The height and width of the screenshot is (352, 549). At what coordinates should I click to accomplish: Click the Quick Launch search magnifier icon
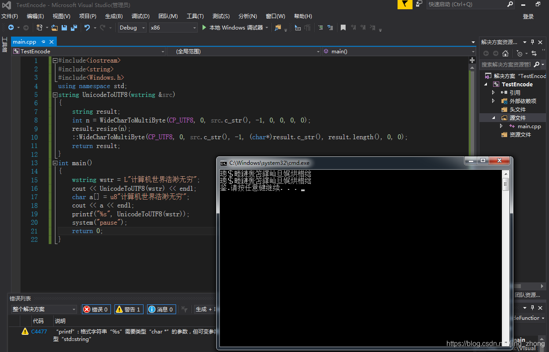click(x=510, y=4)
